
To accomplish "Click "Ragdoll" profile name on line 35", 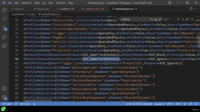I will (x=59, y=38).
